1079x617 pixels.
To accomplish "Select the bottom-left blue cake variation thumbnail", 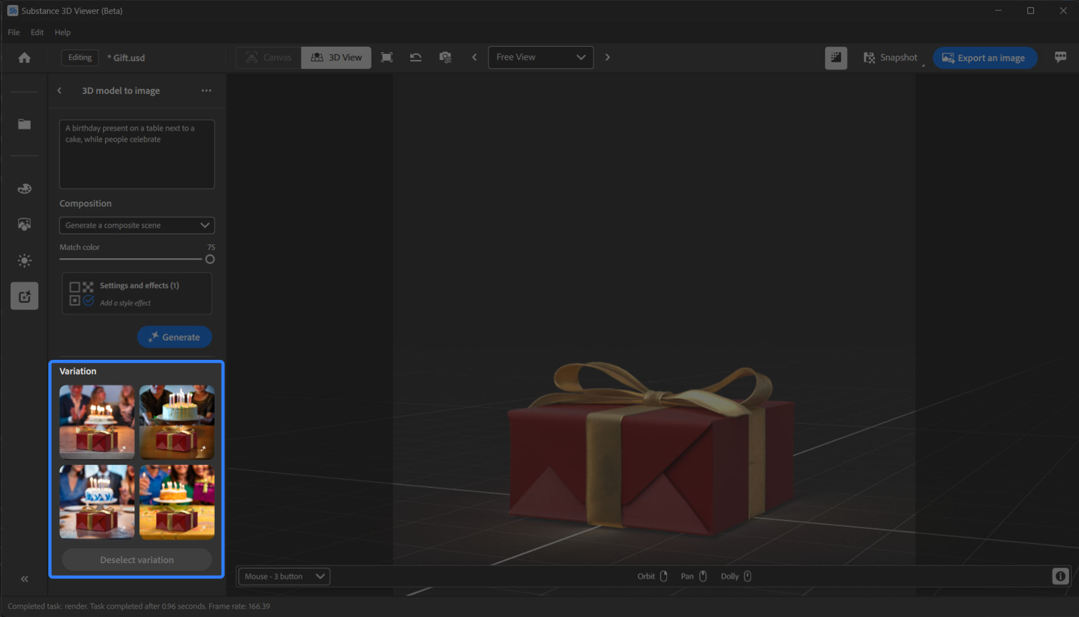I will (x=97, y=502).
